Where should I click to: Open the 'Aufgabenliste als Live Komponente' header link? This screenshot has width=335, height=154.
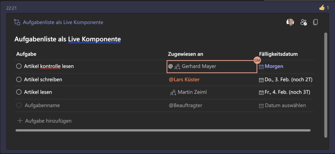[63, 22]
